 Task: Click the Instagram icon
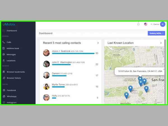4,102
